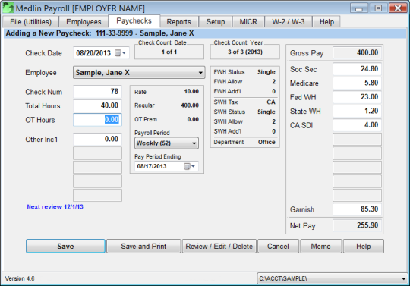The image size is (410, 286).
Task: Click the Other Inc1 field
Action: (97, 139)
